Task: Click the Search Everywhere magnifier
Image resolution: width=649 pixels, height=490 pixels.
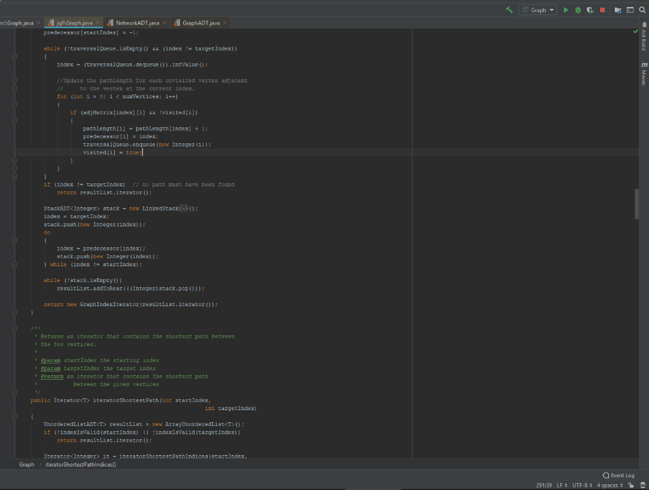Action: (642, 10)
